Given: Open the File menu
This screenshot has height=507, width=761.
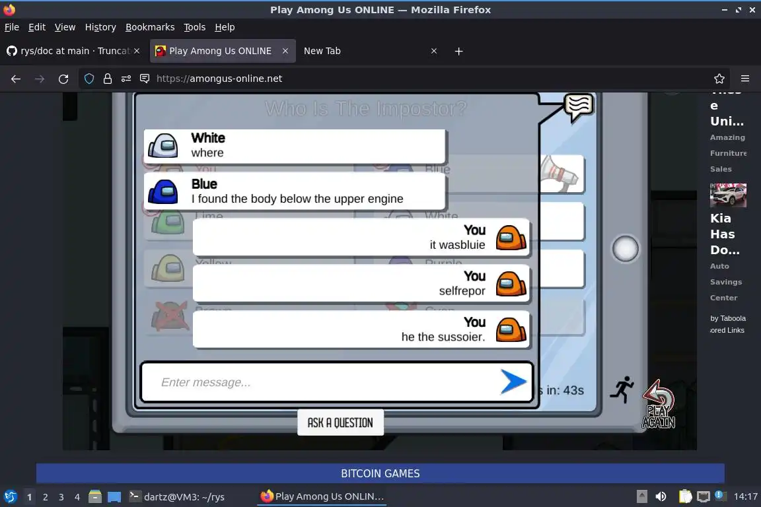Looking at the screenshot, I should 12,27.
